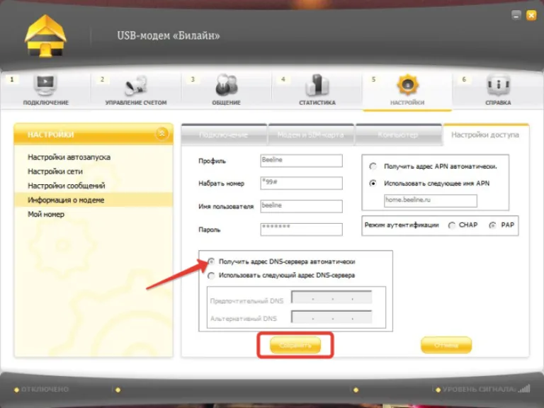This screenshot has height=408, width=544.
Task: Click the signal level bars icon
Action: pyautogui.click(x=524, y=389)
